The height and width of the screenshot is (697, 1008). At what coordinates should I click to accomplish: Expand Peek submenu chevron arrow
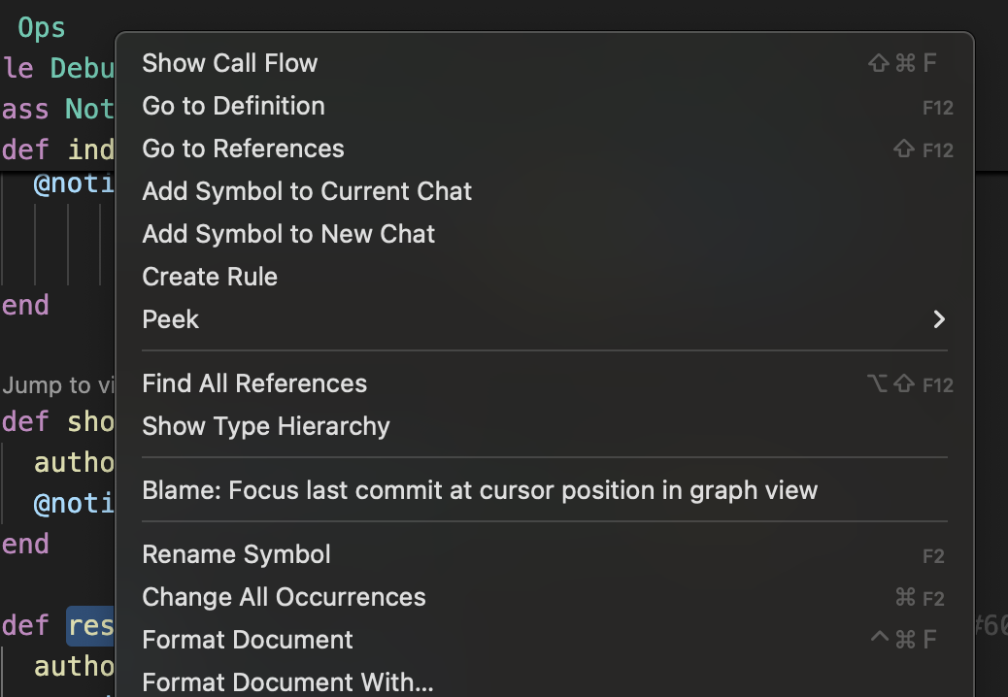tap(939, 319)
